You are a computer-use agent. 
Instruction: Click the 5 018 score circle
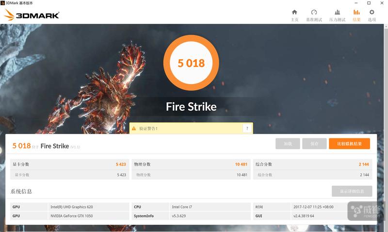[x=191, y=63]
